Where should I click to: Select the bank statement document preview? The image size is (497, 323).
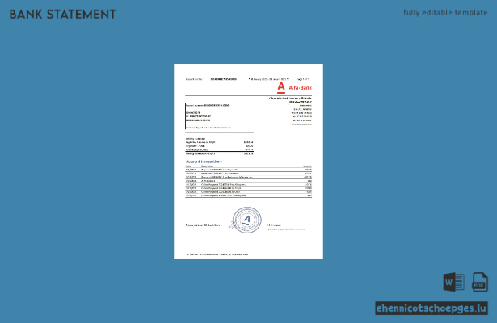coord(249,161)
